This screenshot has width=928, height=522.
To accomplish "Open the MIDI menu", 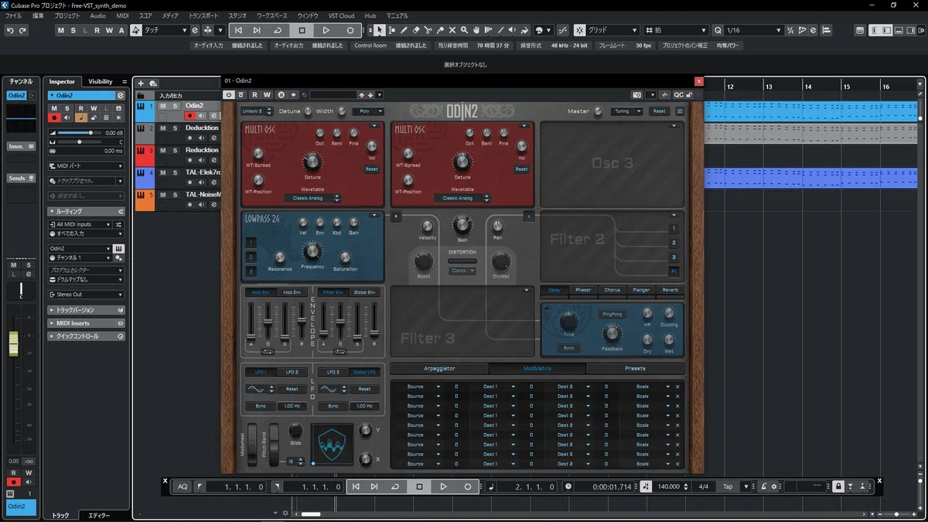I will point(122,15).
